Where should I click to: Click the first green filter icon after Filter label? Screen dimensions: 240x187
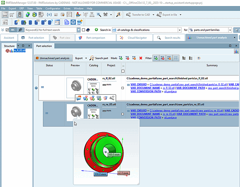coord(156,58)
